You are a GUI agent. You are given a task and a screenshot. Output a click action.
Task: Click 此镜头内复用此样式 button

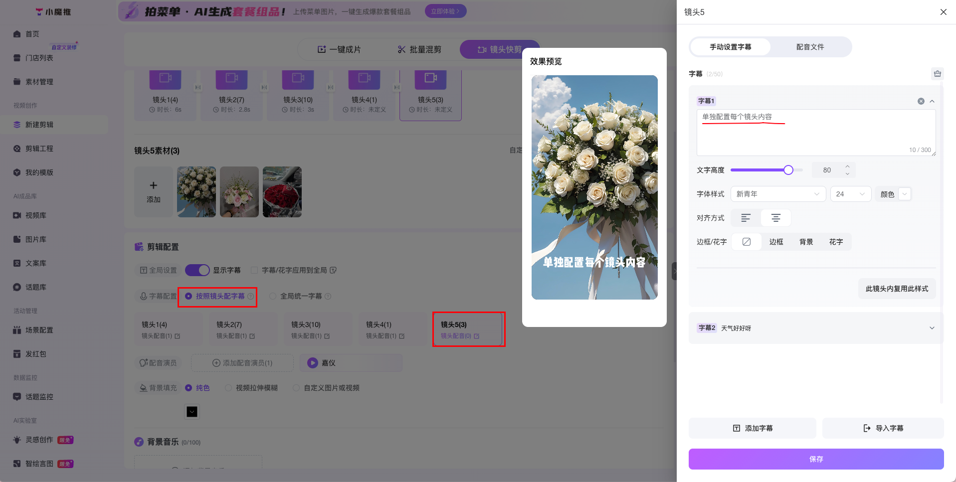pos(897,289)
